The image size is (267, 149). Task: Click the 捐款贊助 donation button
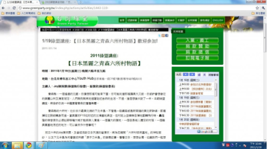click(197, 46)
